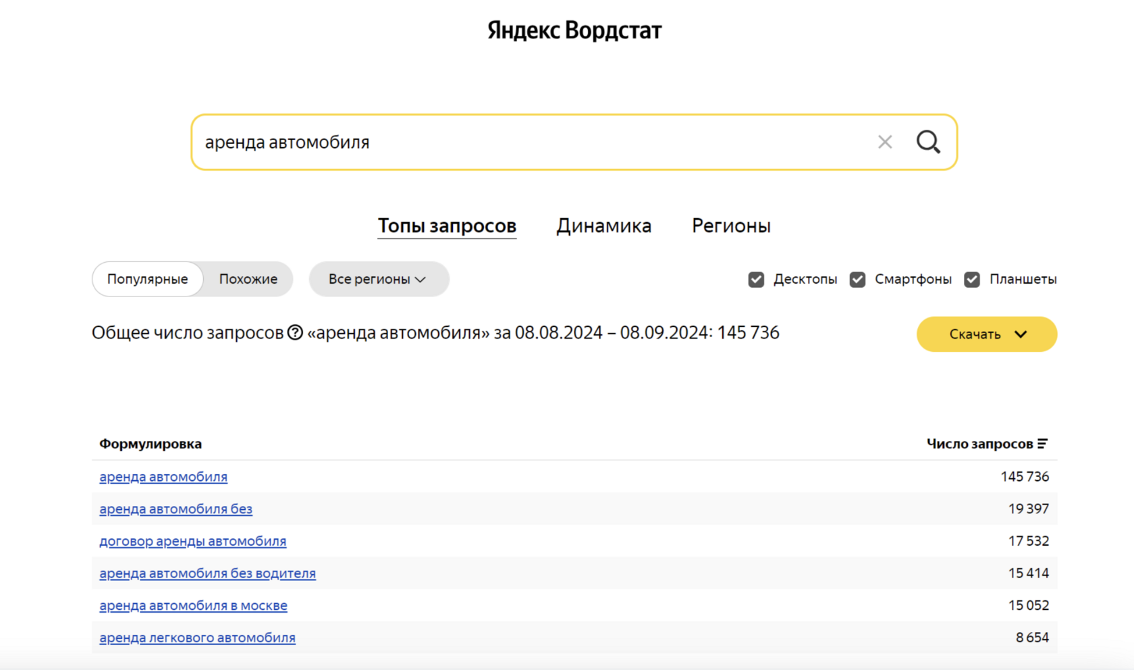Select the value 8 654
The height and width of the screenshot is (670, 1134).
tap(1032, 638)
